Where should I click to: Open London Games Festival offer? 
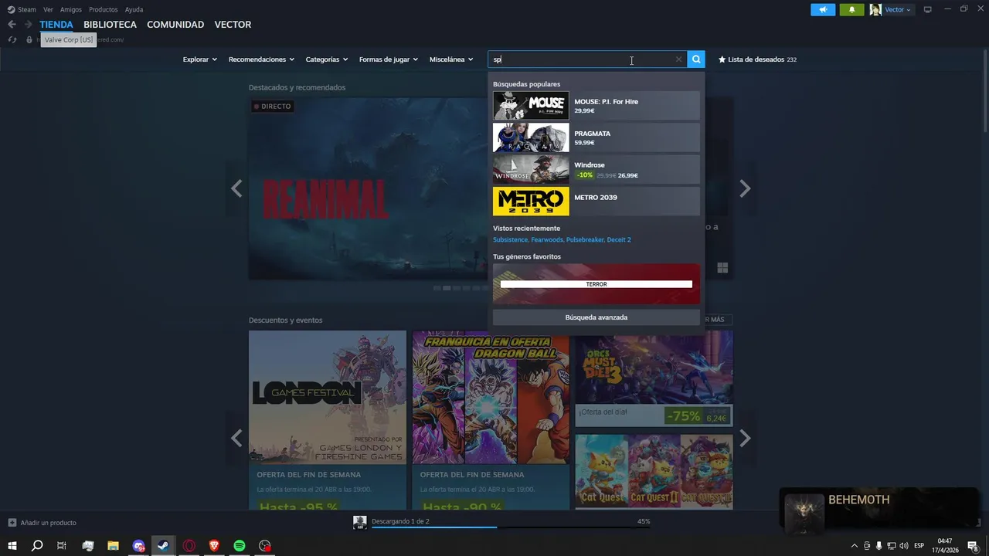328,420
